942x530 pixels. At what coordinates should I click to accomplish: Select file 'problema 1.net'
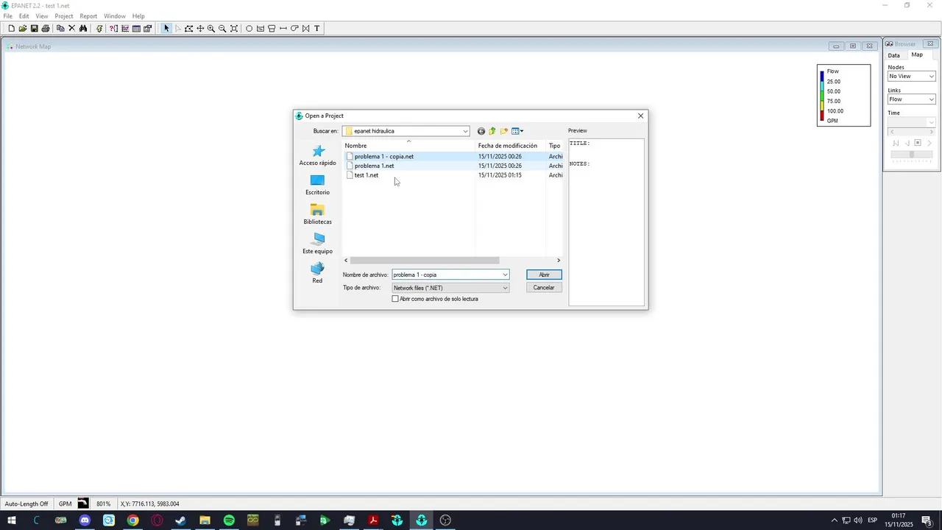(x=374, y=166)
